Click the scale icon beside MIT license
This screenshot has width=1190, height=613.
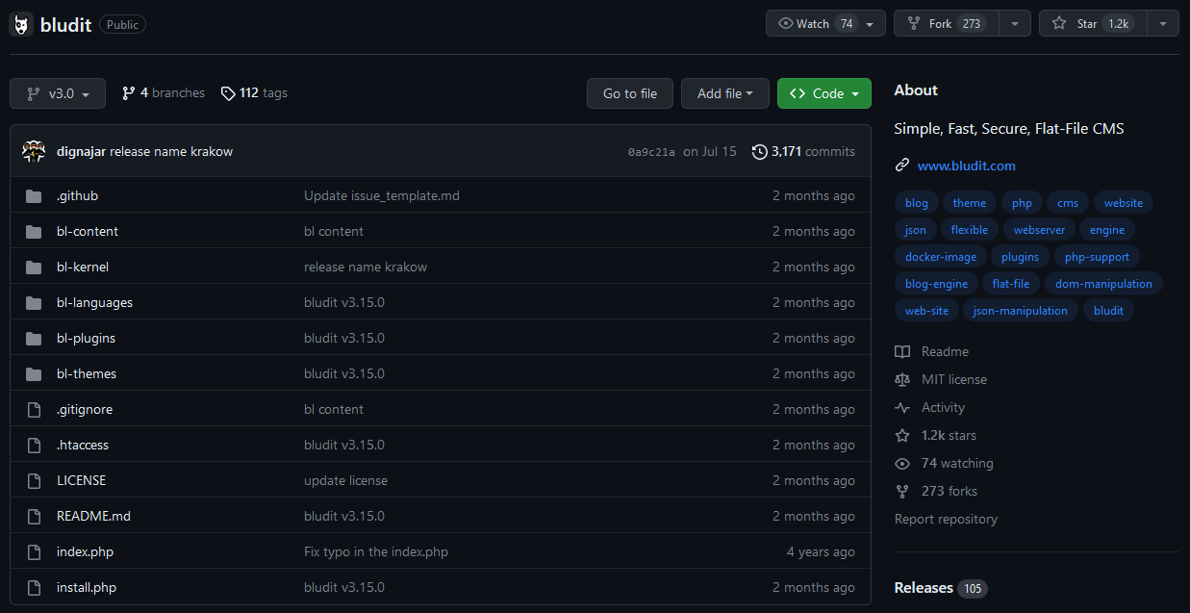902,379
